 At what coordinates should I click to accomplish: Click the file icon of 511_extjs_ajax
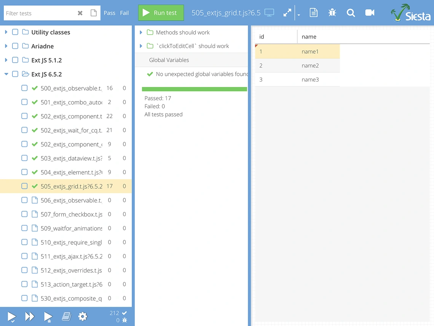pos(35,256)
